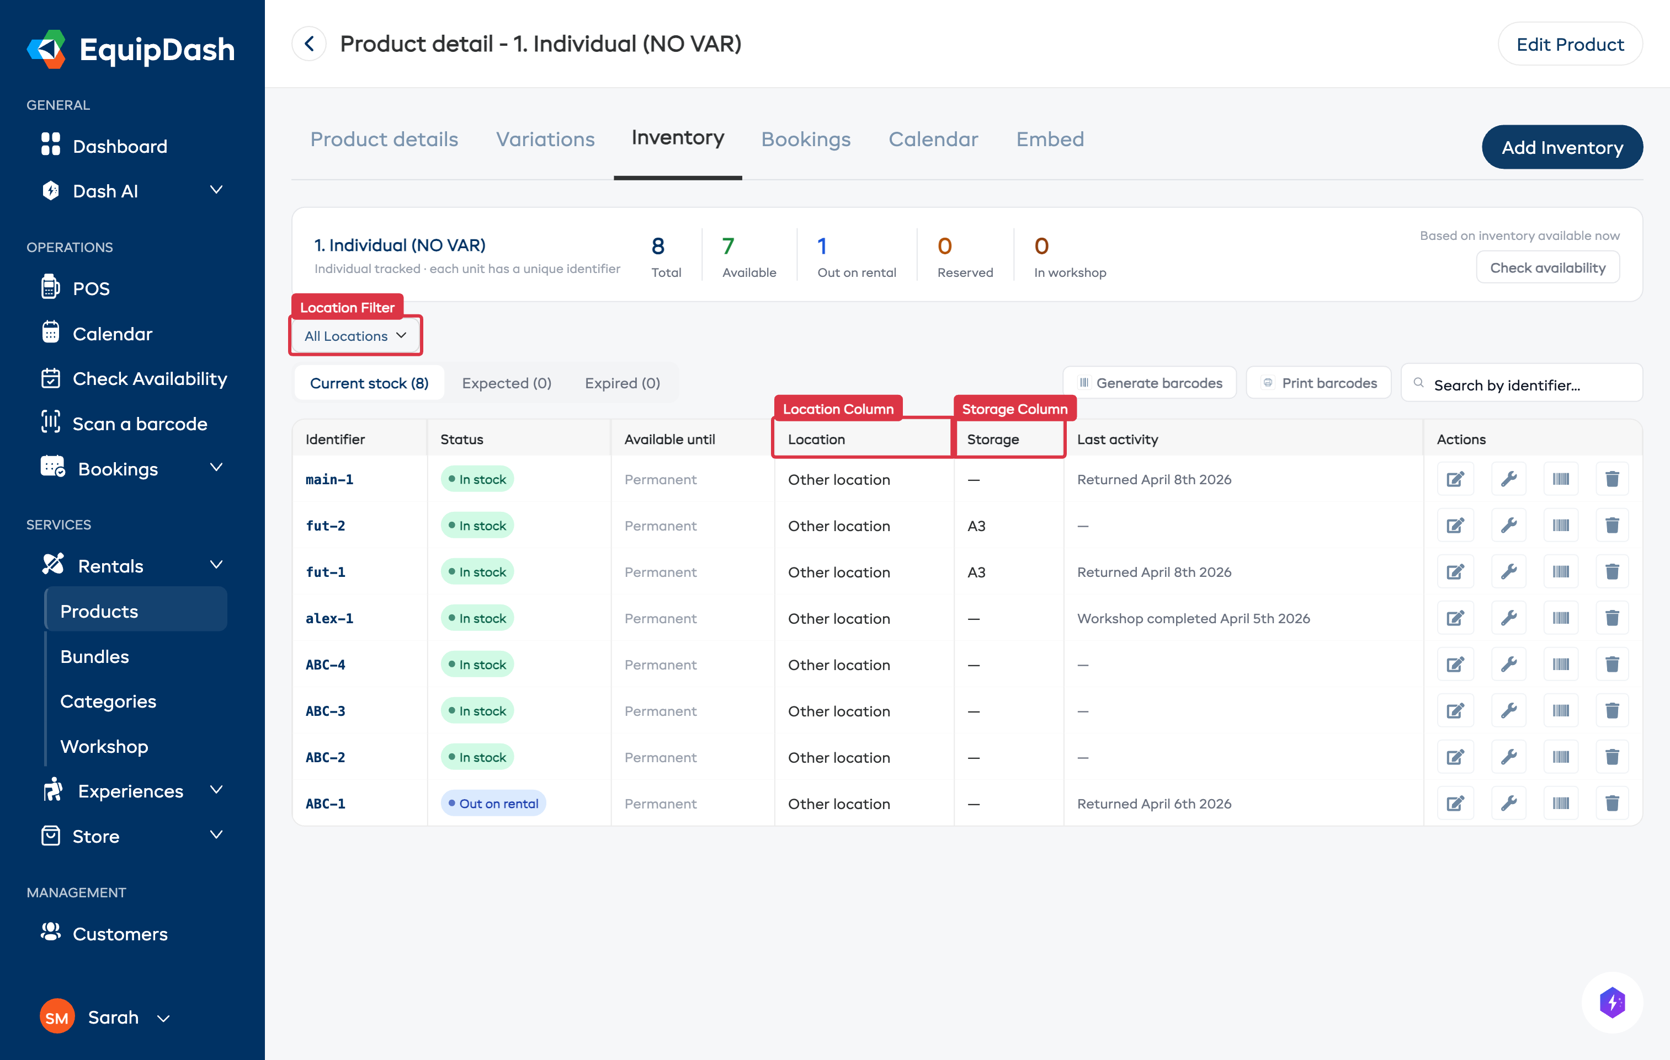Delete the main-1 inventory item
This screenshot has width=1670, height=1060.
click(x=1612, y=479)
